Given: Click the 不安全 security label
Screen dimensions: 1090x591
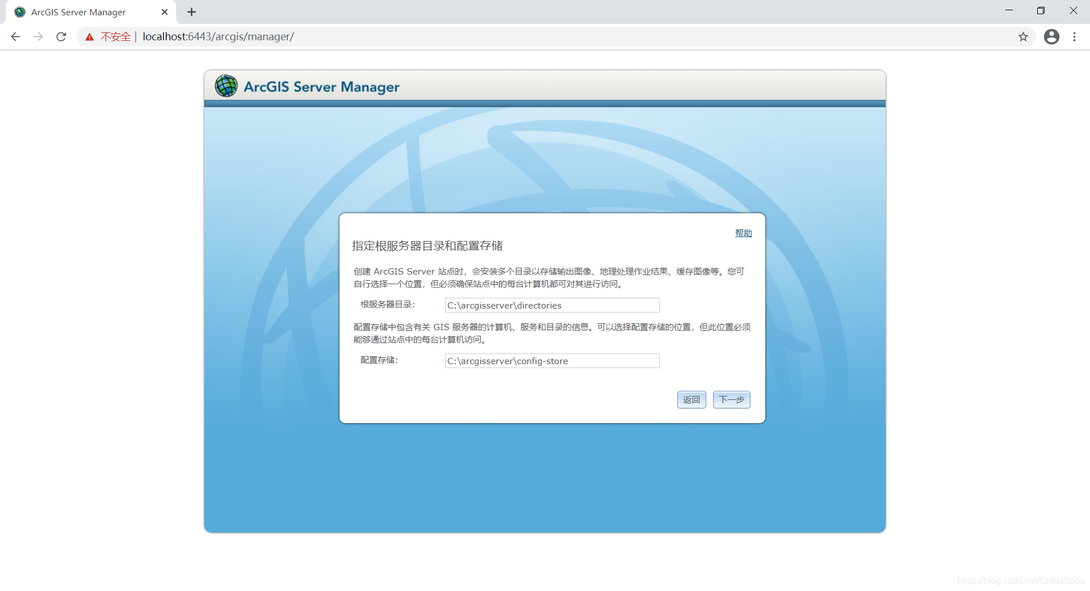Looking at the screenshot, I should (x=116, y=37).
